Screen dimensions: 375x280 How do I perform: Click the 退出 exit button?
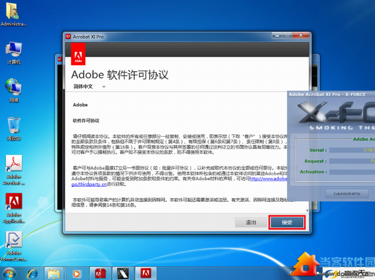(x=251, y=222)
